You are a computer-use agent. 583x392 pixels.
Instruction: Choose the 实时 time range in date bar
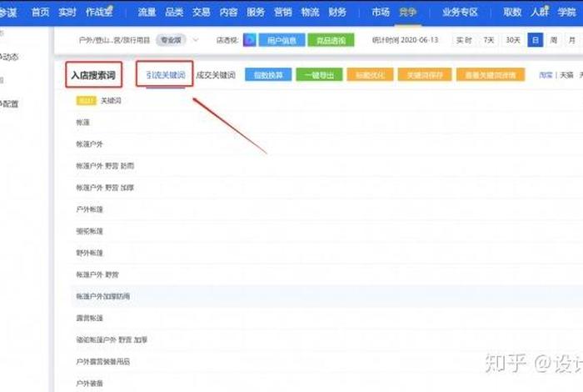pos(464,40)
